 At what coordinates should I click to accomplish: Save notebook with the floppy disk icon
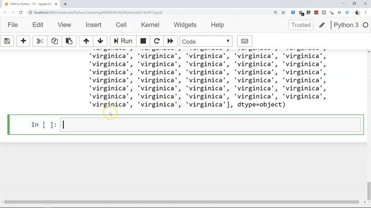[x=7, y=41]
